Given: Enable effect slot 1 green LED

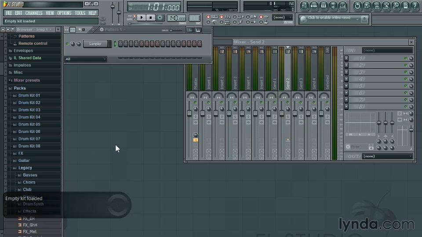Looking at the screenshot, I should (x=405, y=58).
